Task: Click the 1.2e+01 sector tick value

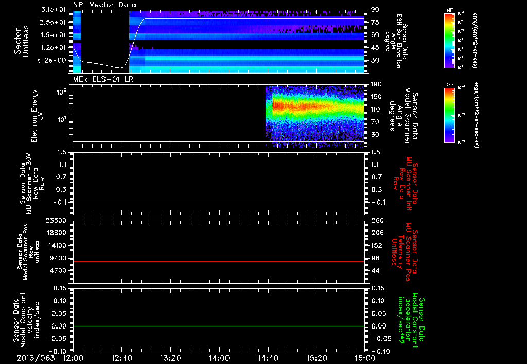Action: (x=54, y=48)
